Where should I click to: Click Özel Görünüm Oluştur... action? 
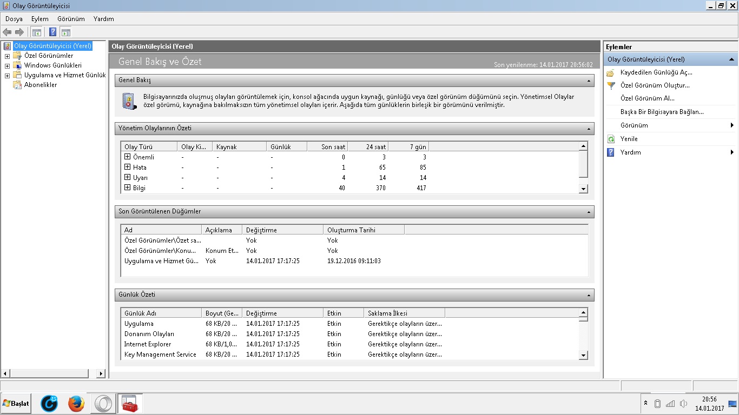[655, 85]
